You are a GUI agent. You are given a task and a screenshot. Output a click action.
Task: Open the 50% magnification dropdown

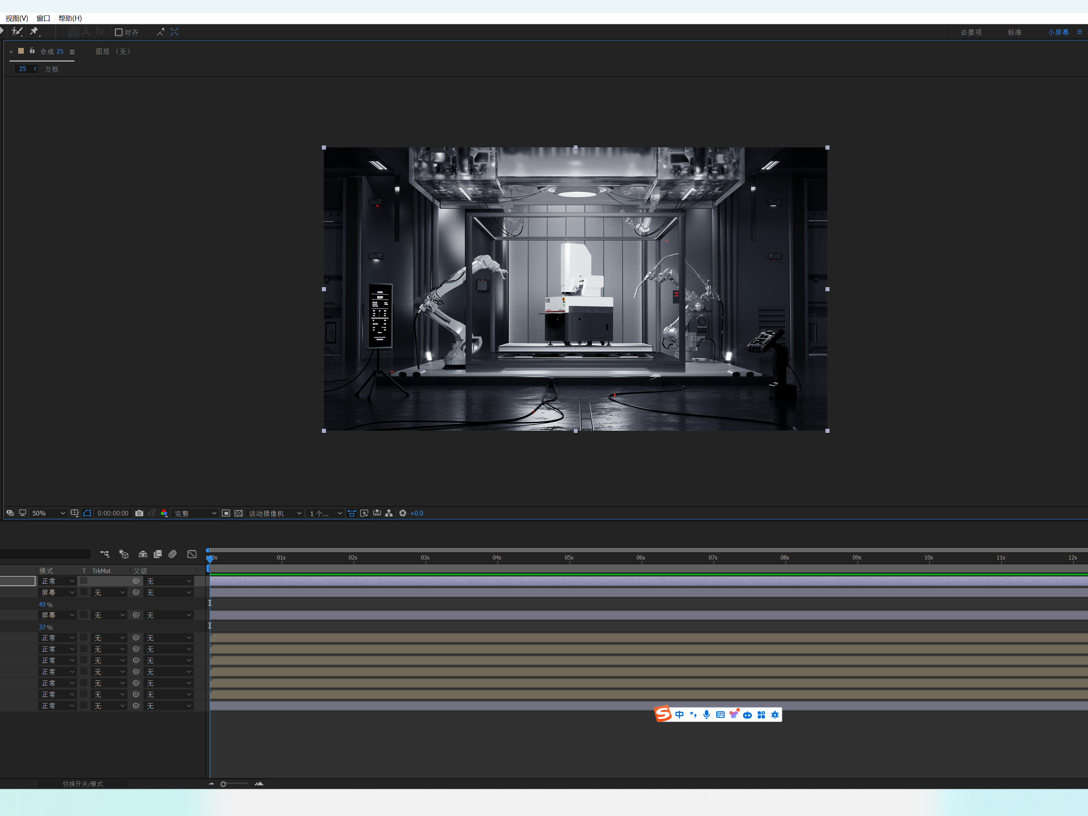pos(48,513)
